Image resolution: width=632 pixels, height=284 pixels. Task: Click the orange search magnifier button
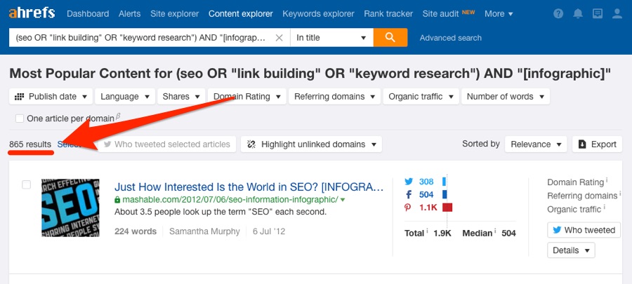(x=390, y=38)
